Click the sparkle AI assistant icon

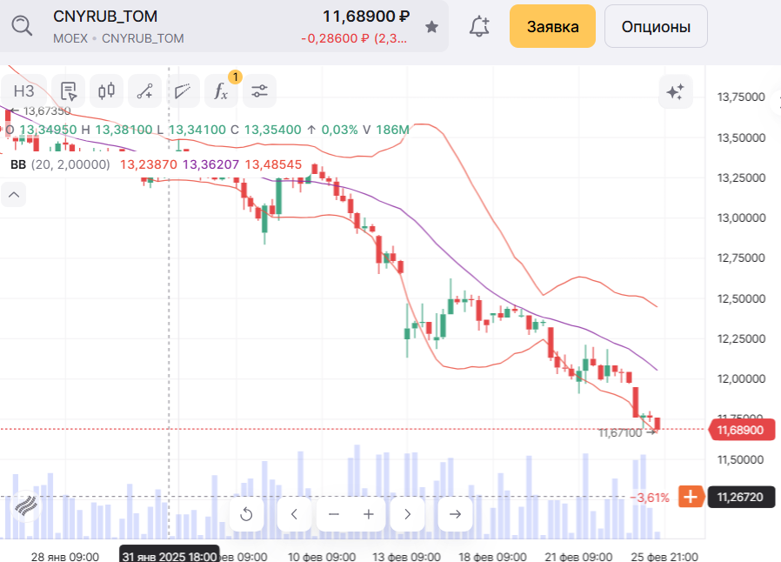tap(675, 90)
